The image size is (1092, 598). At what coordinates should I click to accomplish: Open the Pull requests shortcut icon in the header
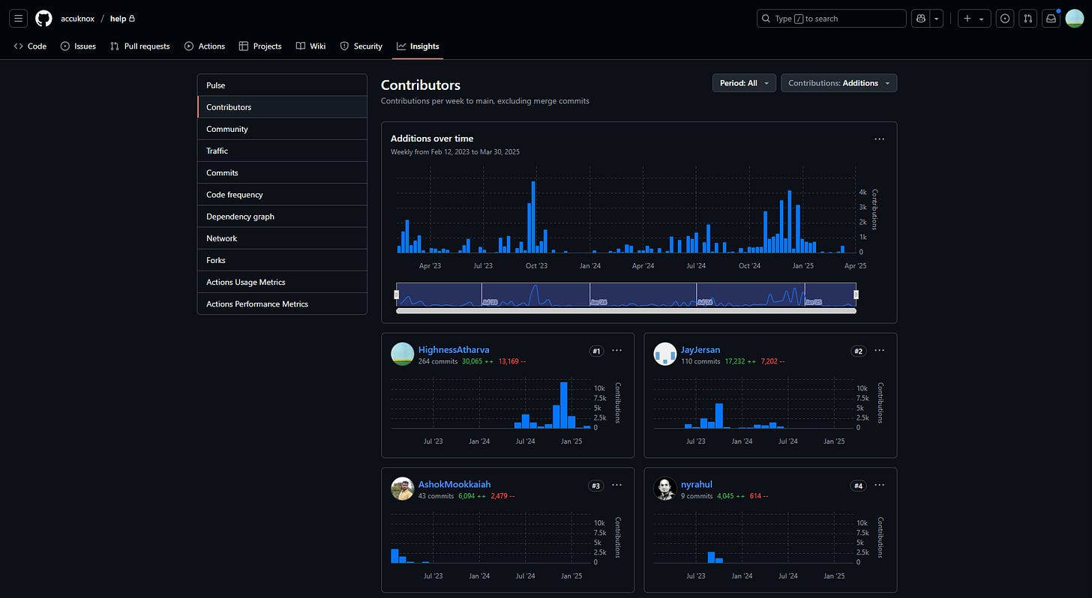1028,18
